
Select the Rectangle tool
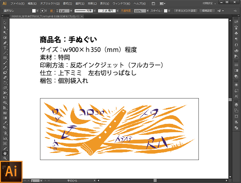[x=5, y=58]
